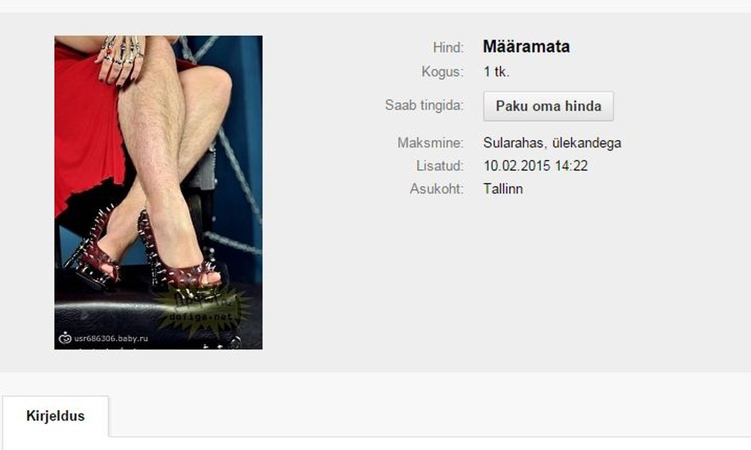Click the Tallinn location text
This screenshot has height=450, width=751.
click(x=503, y=189)
